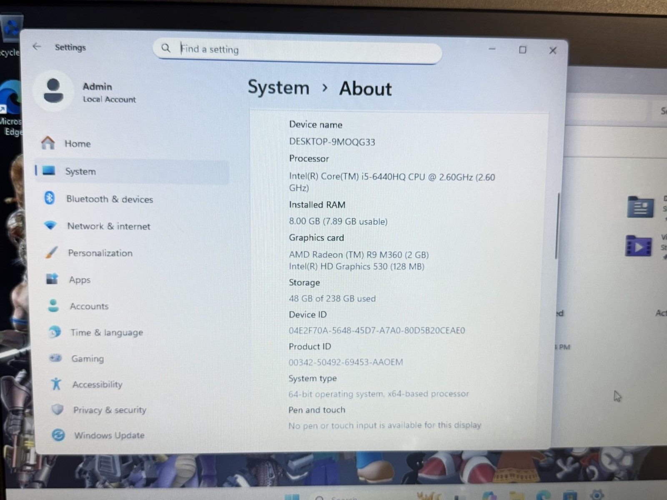Click Videos folder icon in background window

tap(638, 246)
